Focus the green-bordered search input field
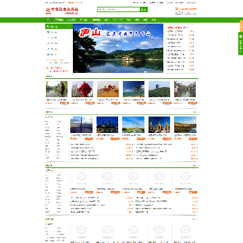 119,9
